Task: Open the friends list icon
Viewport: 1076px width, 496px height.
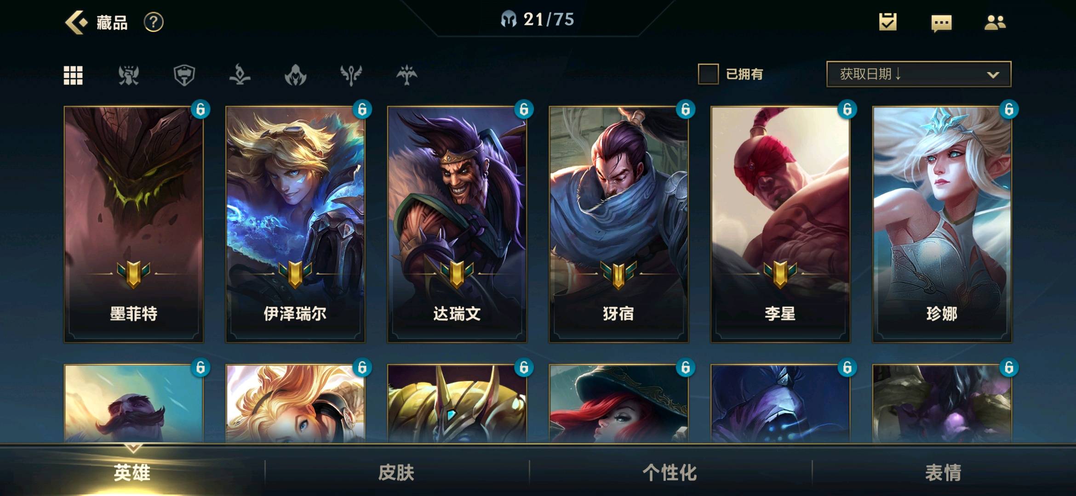Action: tap(995, 22)
